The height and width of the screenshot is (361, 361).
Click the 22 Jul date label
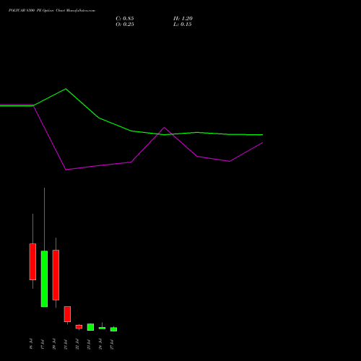pyautogui.click(x=77, y=344)
